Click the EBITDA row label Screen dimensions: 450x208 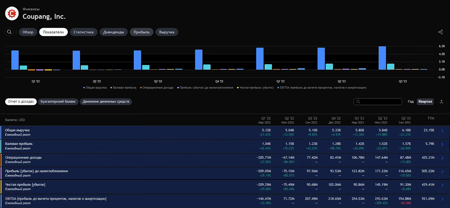[x=56, y=198]
